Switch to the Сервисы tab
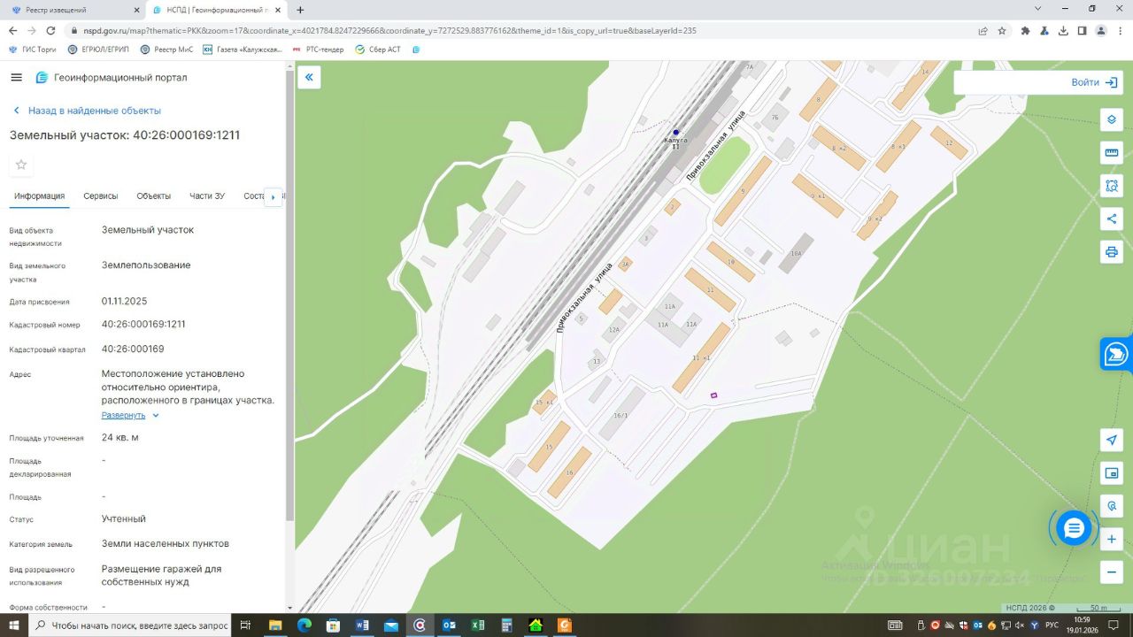1133x637 pixels. click(x=101, y=196)
